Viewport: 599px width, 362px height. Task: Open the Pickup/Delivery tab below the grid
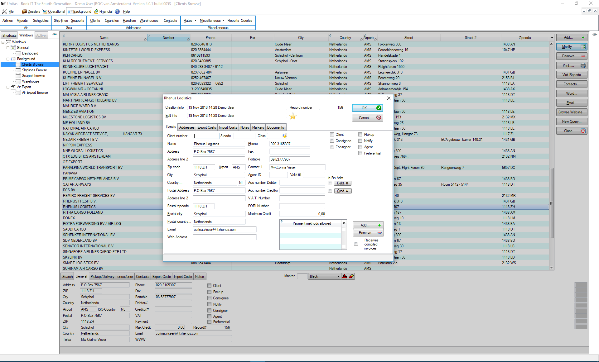pyautogui.click(x=103, y=277)
